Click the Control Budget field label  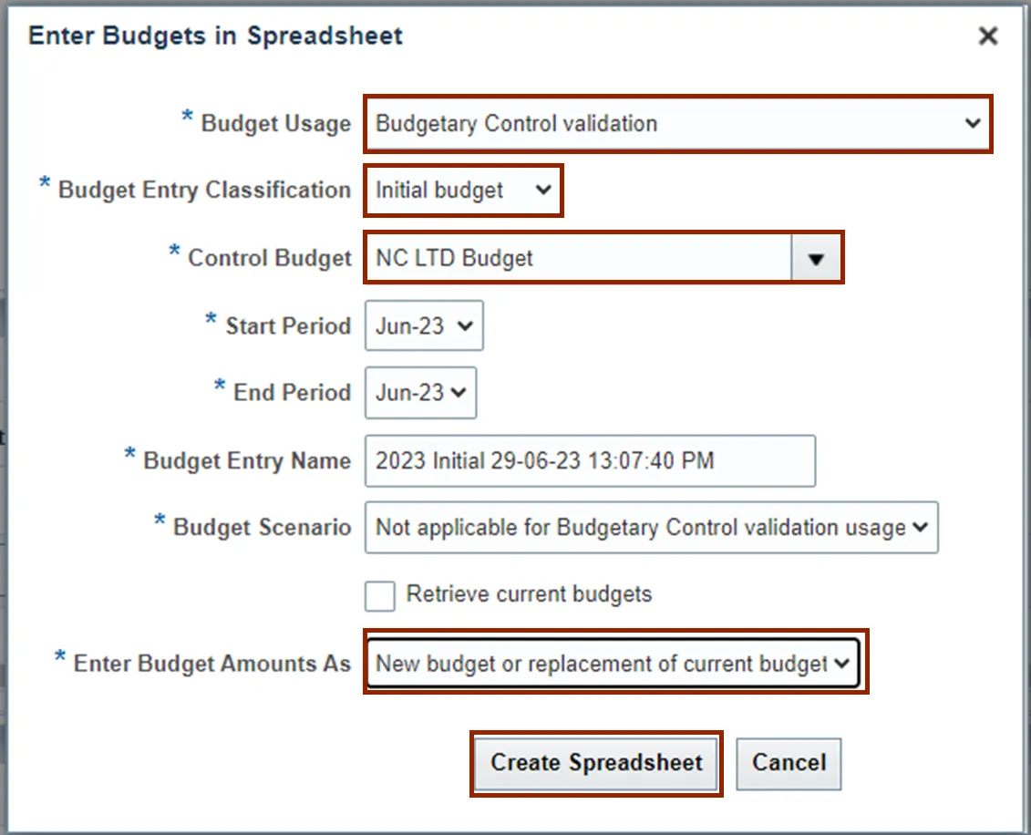pyautogui.click(x=269, y=258)
